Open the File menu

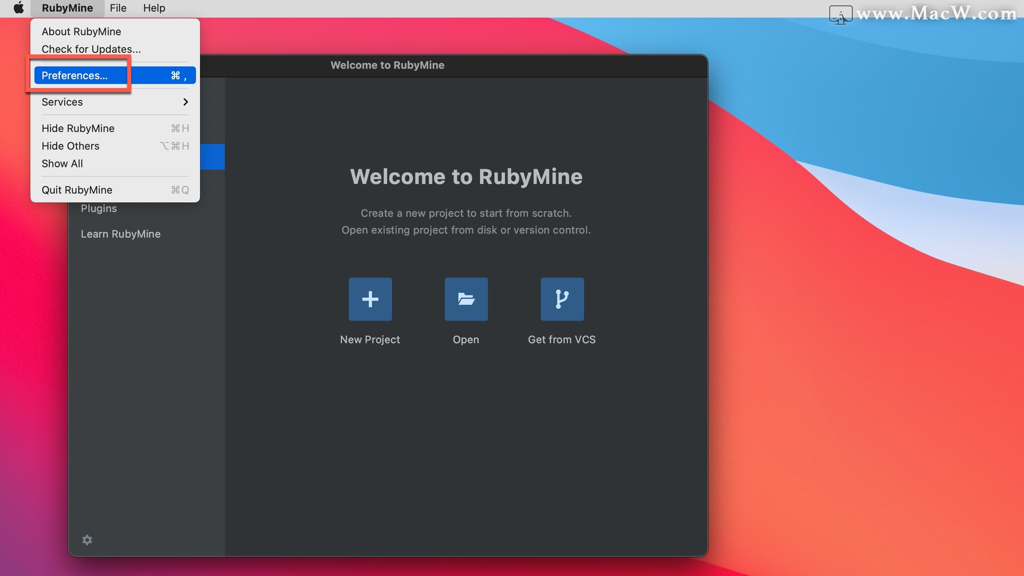click(118, 8)
